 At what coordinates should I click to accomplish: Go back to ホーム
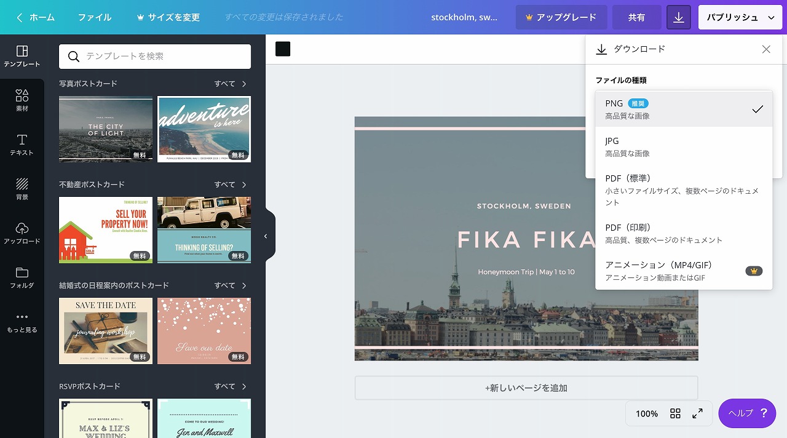click(x=35, y=17)
